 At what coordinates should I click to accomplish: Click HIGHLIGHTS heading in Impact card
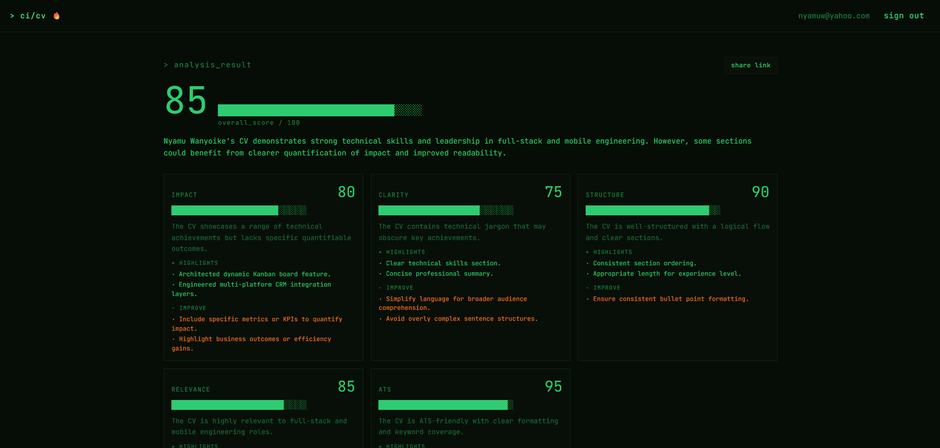point(195,263)
